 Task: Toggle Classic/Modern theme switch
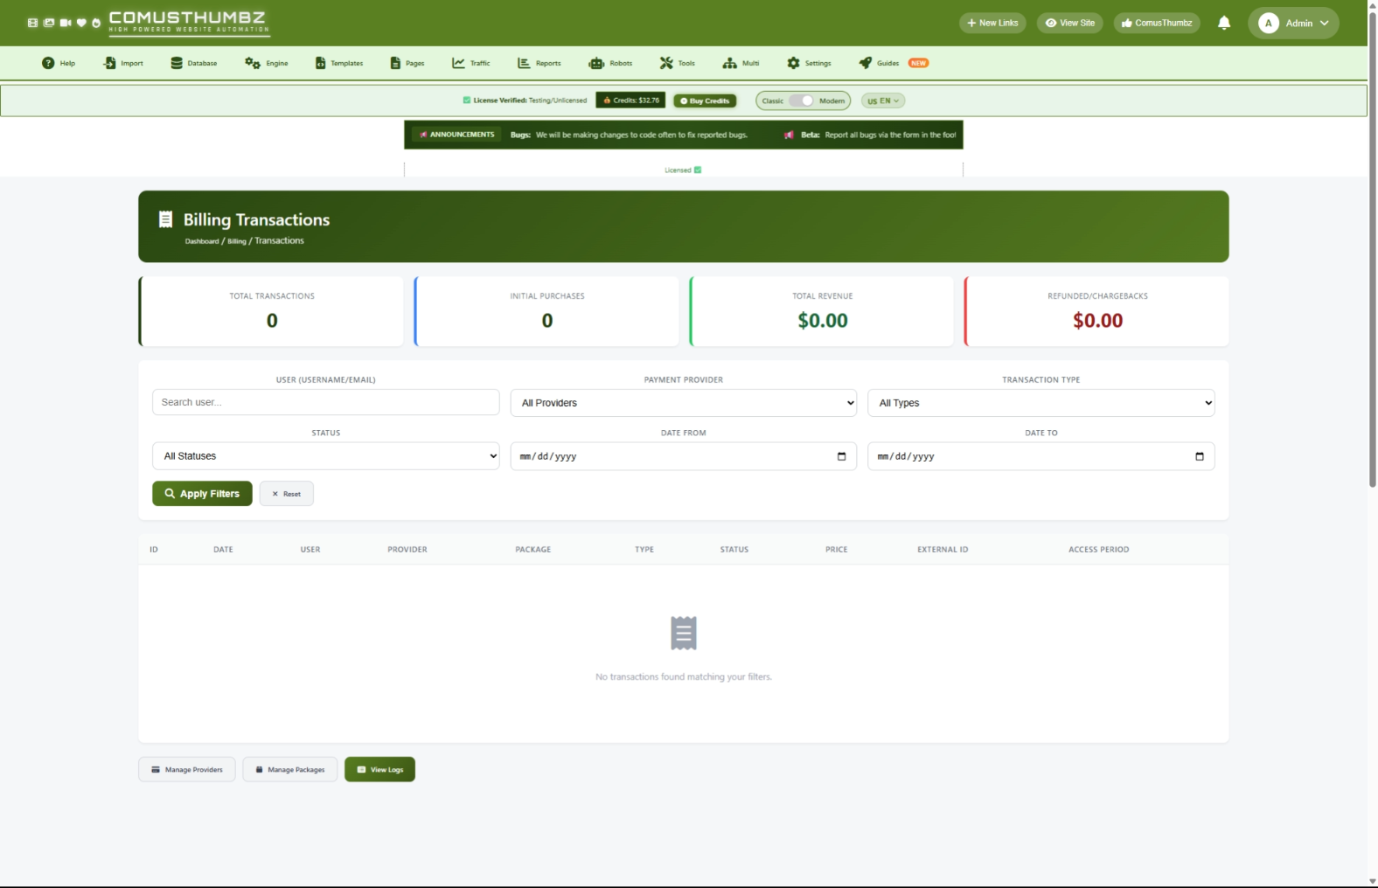tap(802, 101)
